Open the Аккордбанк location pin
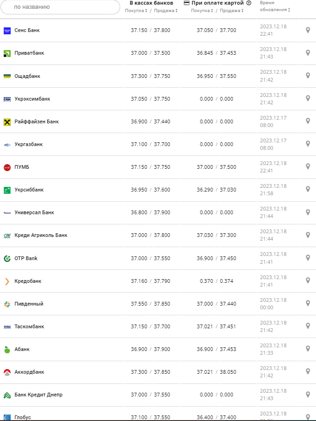This screenshot has width=316, height=421. [x=308, y=372]
